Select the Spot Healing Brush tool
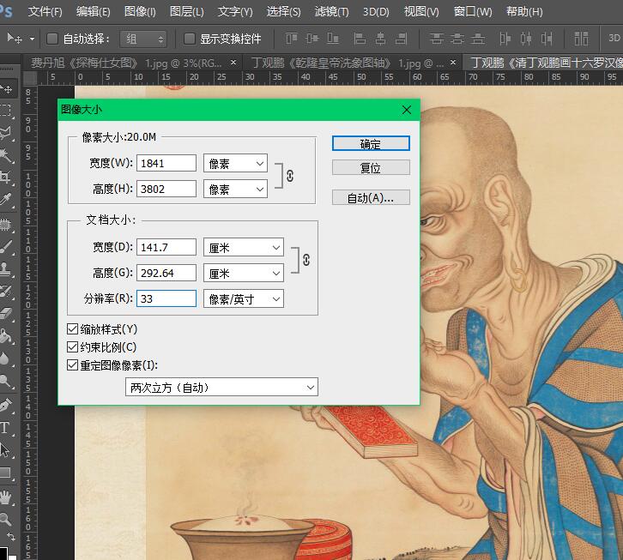This screenshot has width=623, height=560. coord(5,226)
